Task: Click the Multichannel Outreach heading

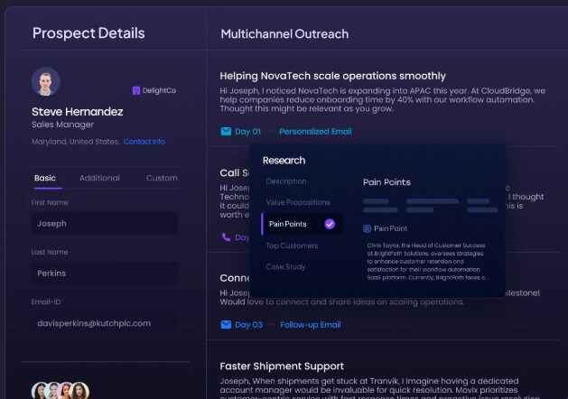Action: (x=284, y=34)
